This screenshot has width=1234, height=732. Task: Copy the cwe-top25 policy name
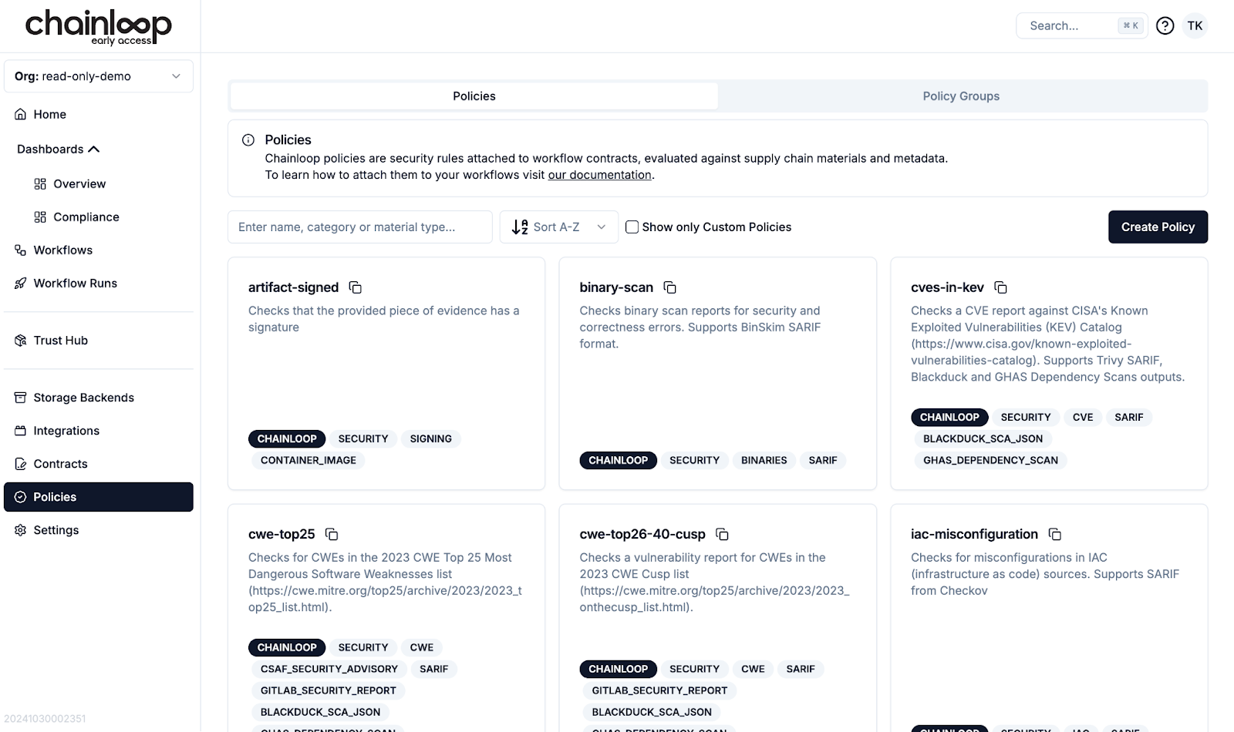point(332,534)
